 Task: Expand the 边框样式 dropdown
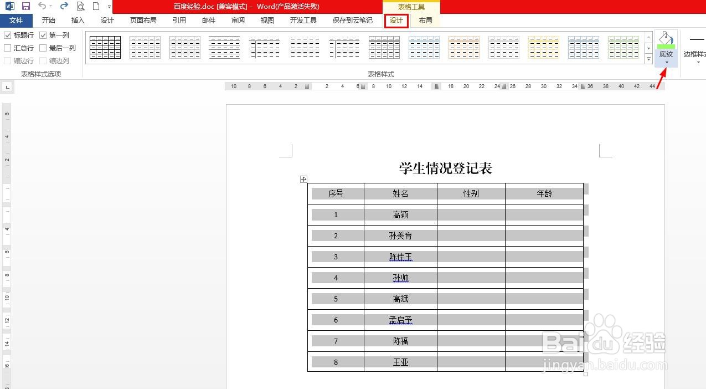coord(698,62)
